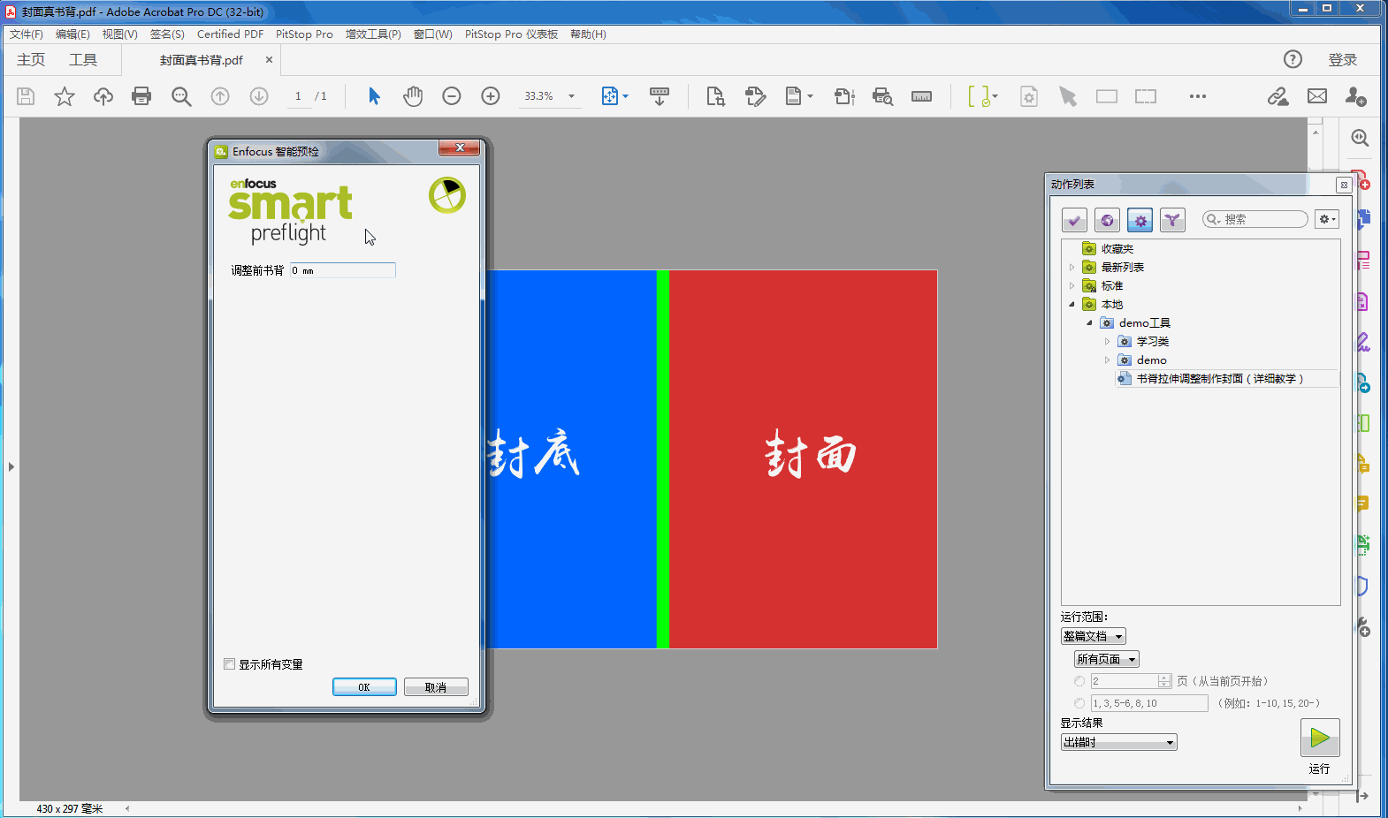Open the help question mark icon
The width and height of the screenshot is (1388, 818).
(x=1293, y=59)
